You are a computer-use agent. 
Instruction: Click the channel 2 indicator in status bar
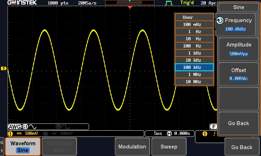tap(45, 134)
